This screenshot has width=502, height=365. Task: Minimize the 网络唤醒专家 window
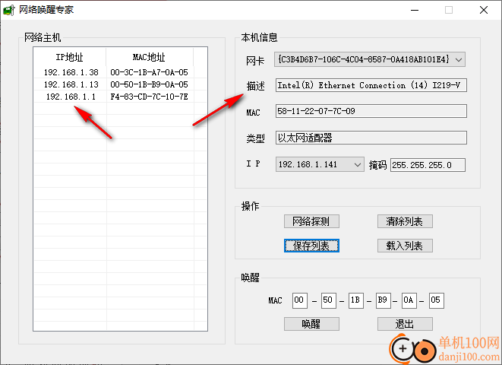(x=415, y=10)
